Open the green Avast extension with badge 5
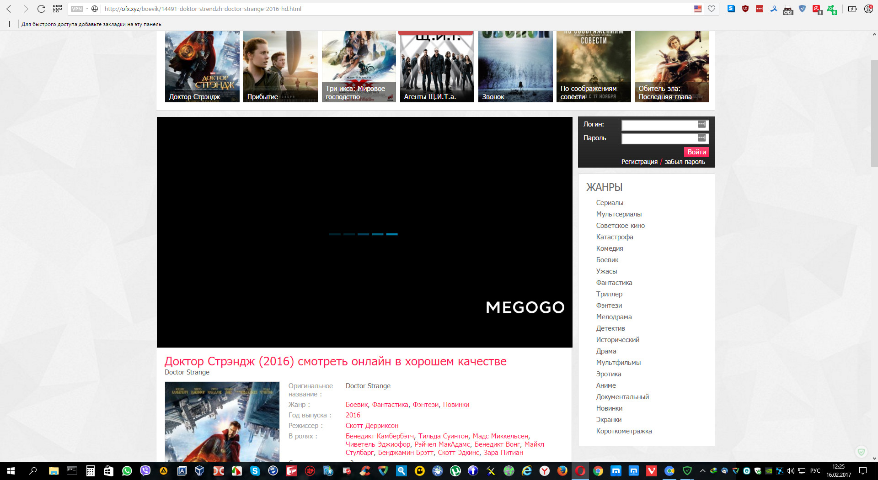The width and height of the screenshot is (878, 480). tap(832, 10)
